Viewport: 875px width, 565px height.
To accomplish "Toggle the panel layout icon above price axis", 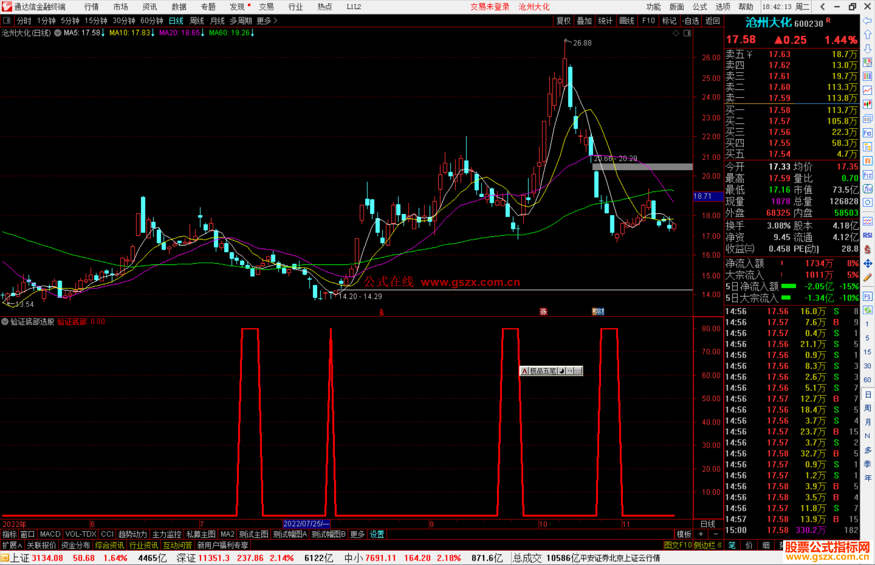I will [x=687, y=33].
